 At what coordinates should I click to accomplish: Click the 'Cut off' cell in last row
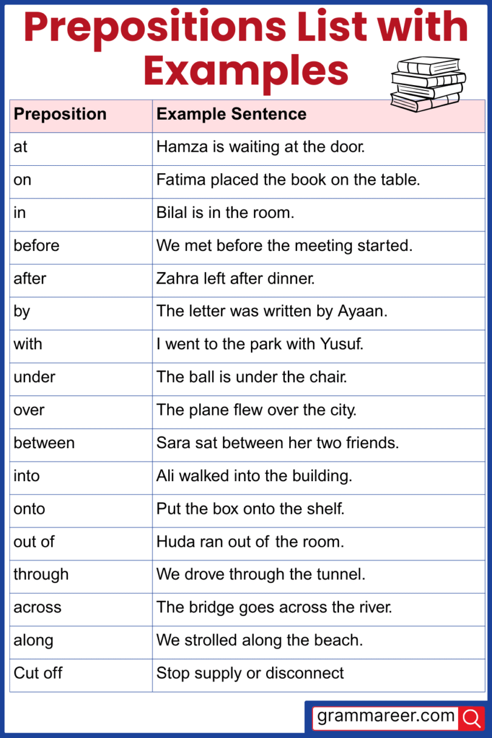pos(38,673)
